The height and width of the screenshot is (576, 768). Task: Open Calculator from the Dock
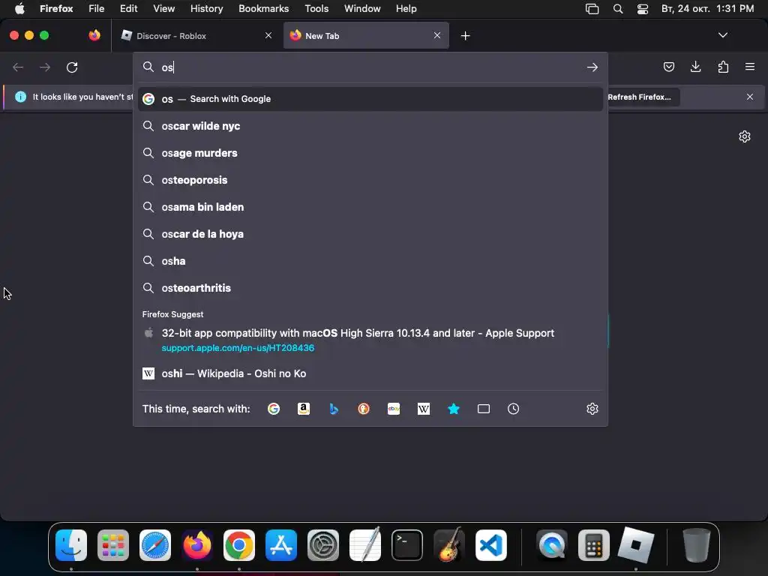point(594,545)
